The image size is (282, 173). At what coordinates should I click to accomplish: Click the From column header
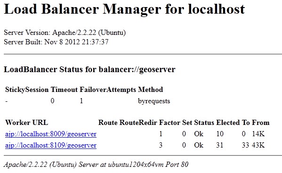[261, 123]
